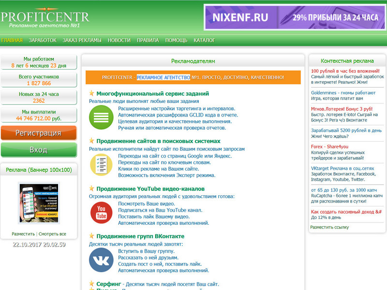Open Продвижение YouTube видео-каналов heading
Screen dimensions: 387x290
(150, 189)
